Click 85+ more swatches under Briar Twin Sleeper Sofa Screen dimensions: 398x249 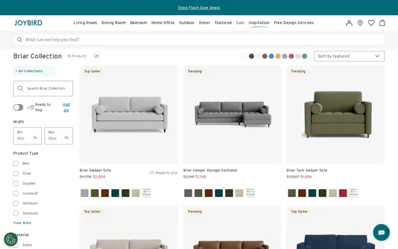pos(353,193)
